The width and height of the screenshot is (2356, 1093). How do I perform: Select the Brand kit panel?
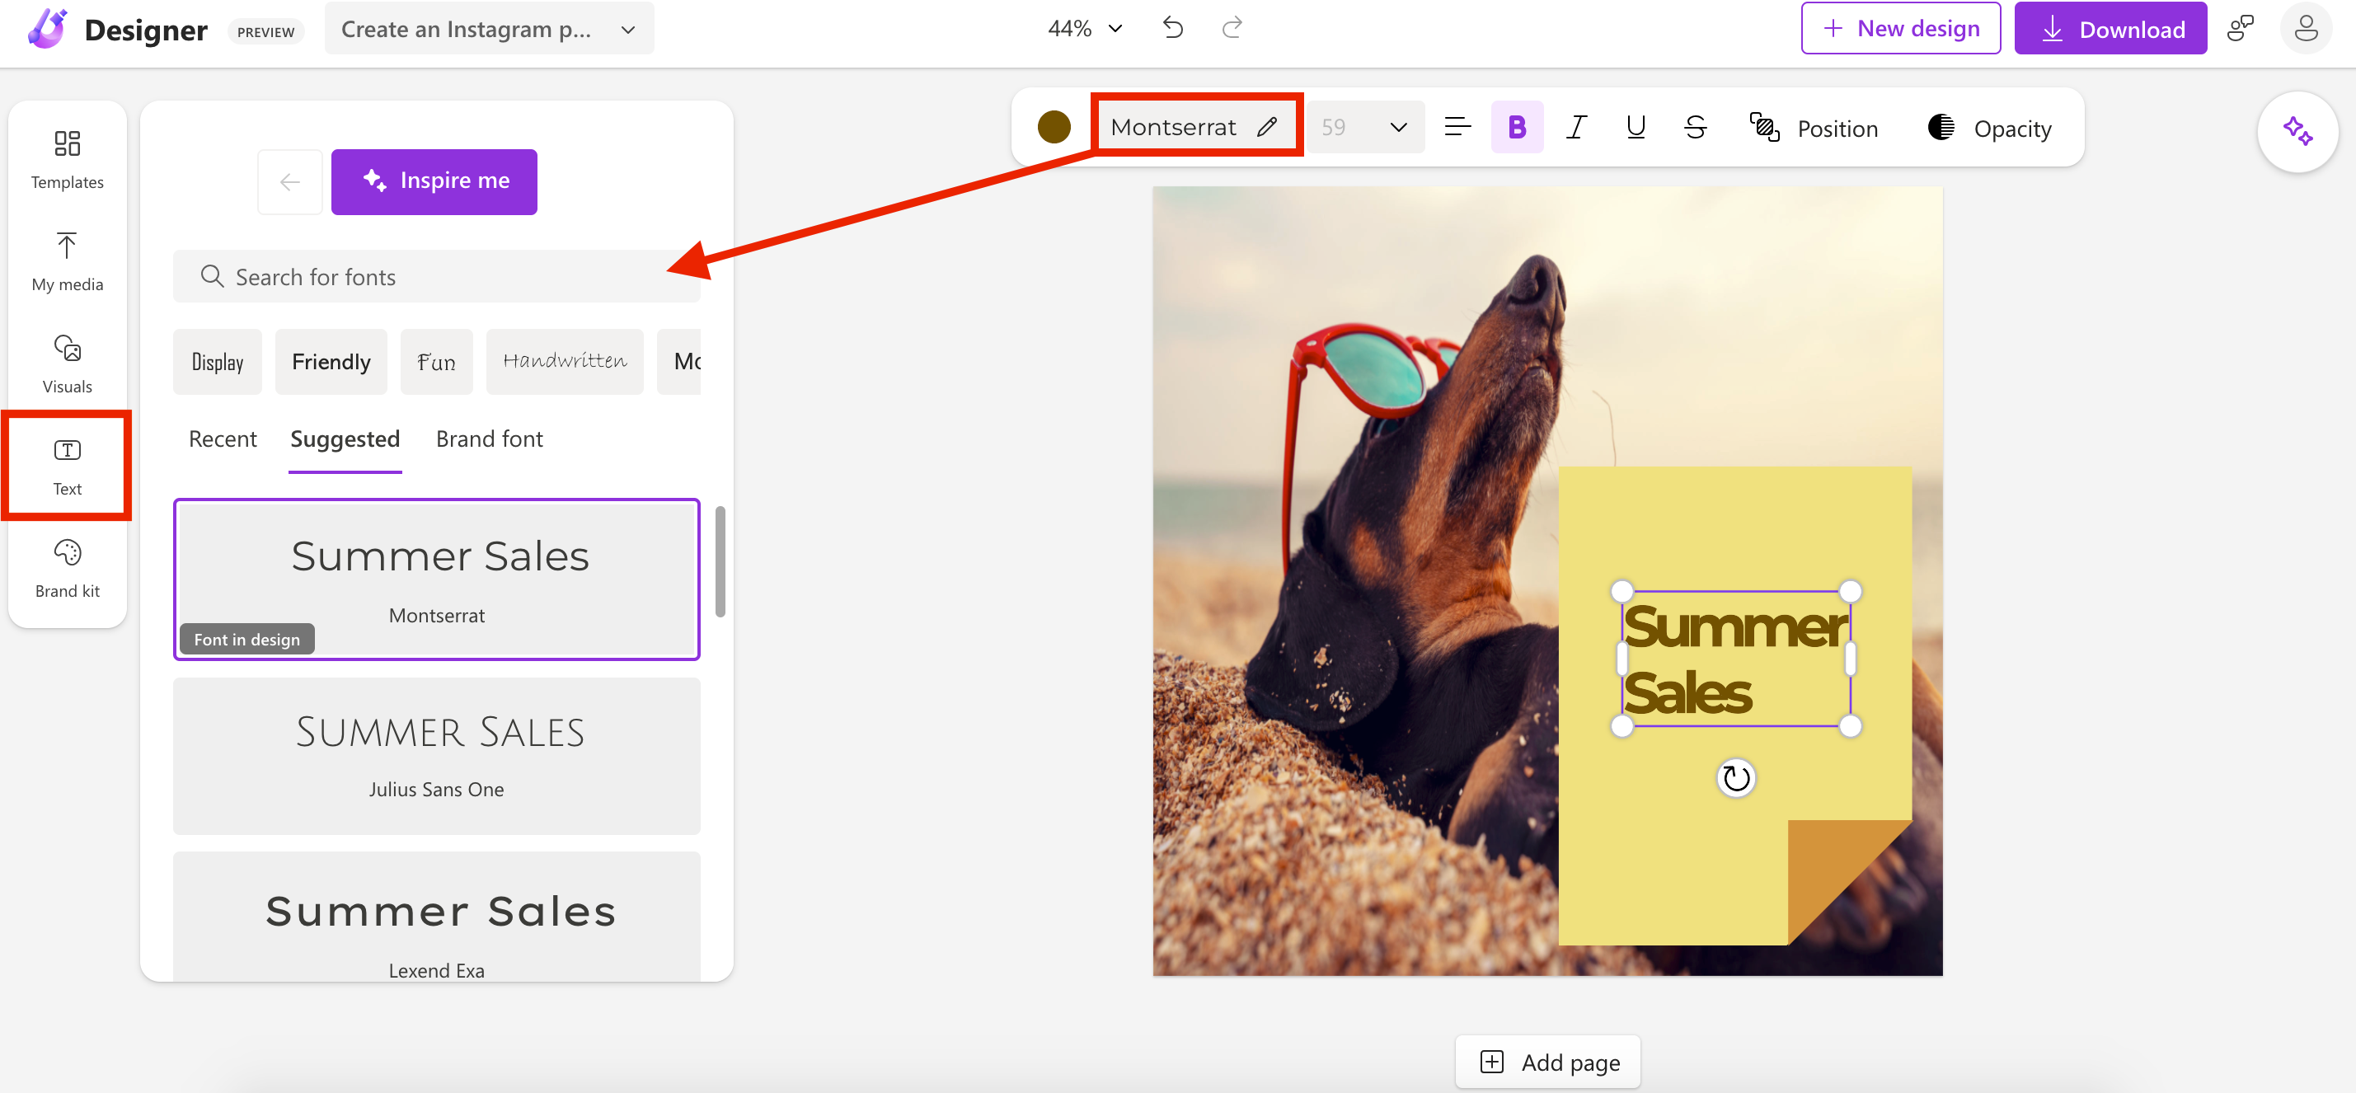pyautogui.click(x=66, y=567)
